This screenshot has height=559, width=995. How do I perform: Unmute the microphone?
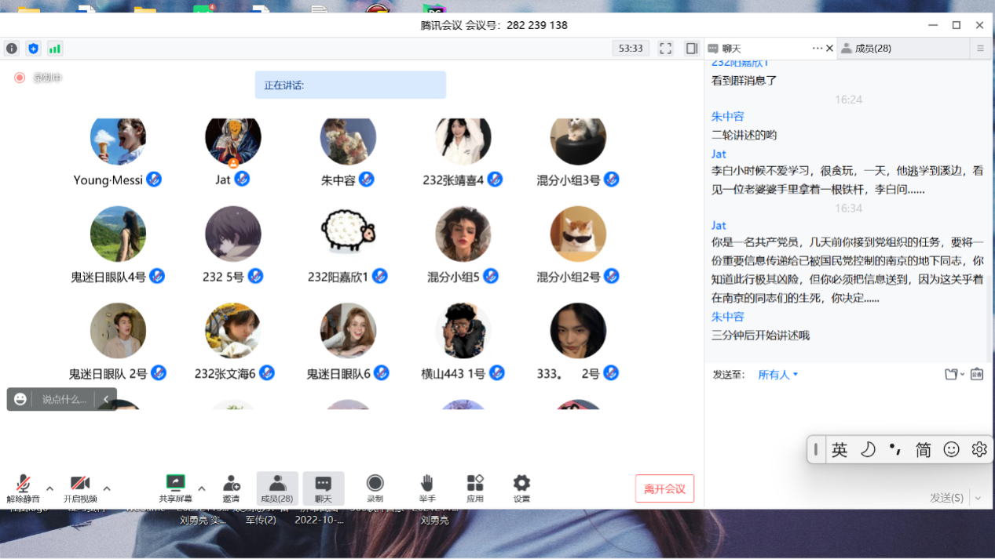(x=24, y=488)
